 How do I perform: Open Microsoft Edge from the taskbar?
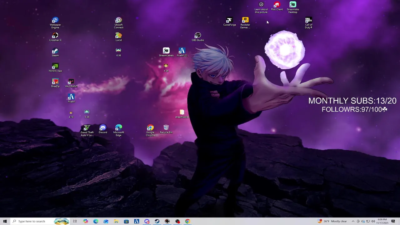pos(96,221)
